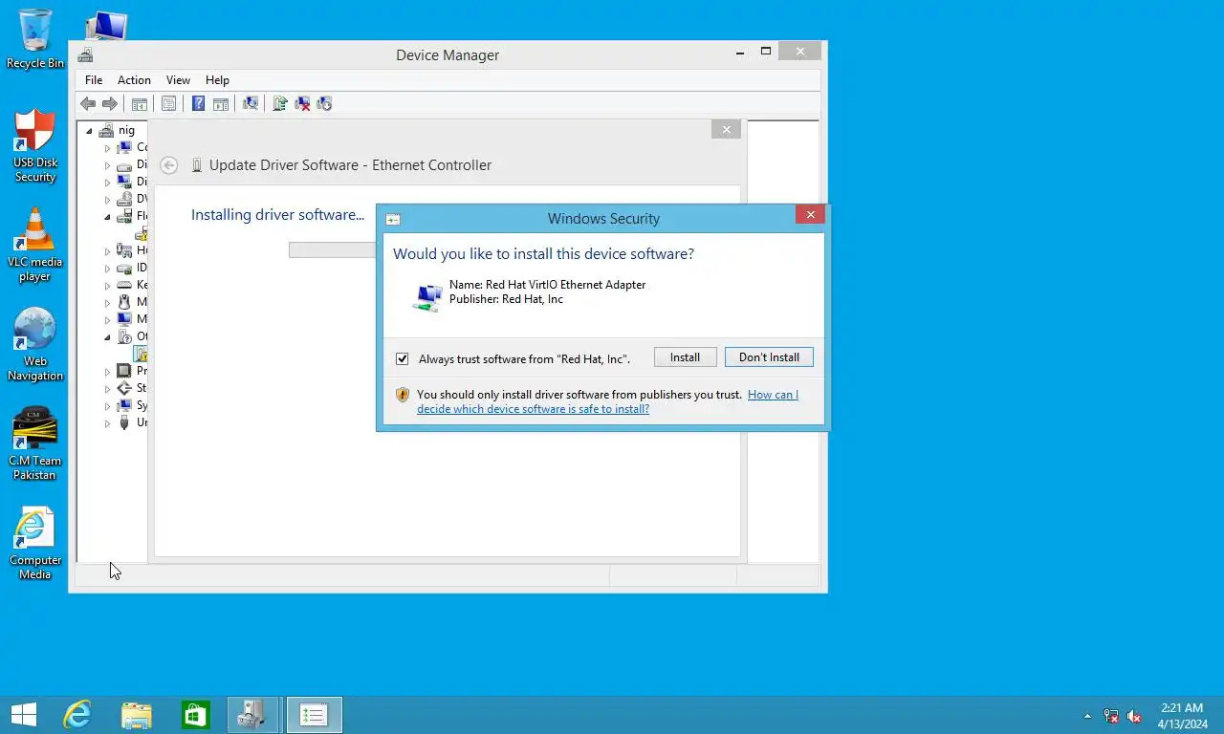This screenshot has height=734, width=1224.
Task: Toggle the Show/Hide Console Tree toolbar icon
Action: coord(140,103)
